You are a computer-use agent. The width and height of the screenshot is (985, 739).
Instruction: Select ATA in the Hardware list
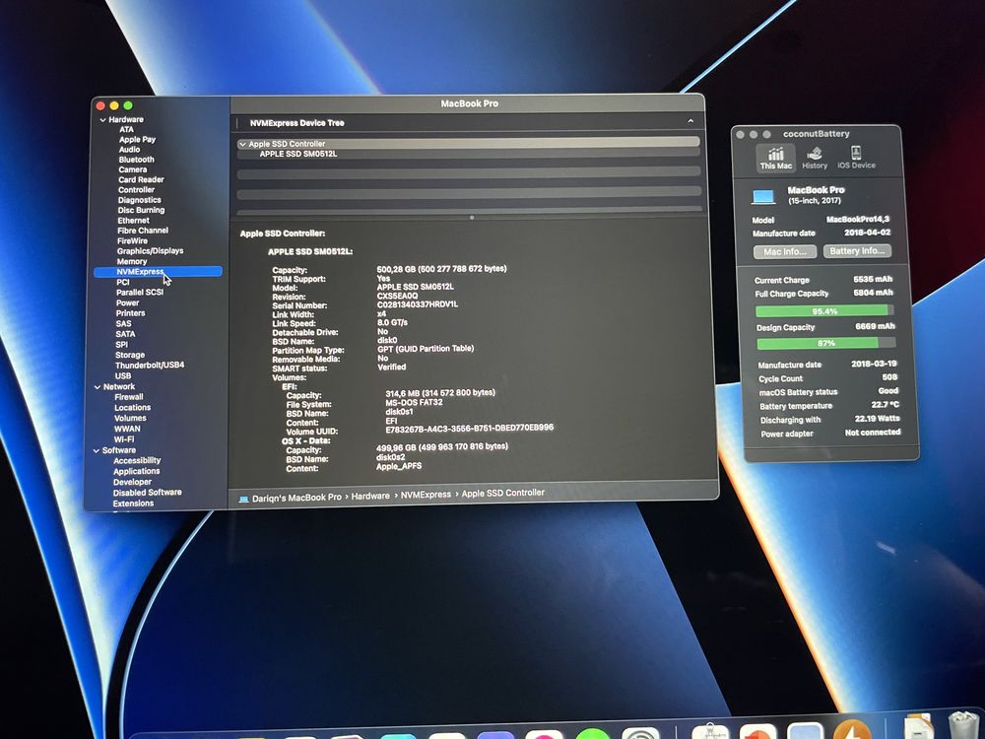click(x=126, y=129)
